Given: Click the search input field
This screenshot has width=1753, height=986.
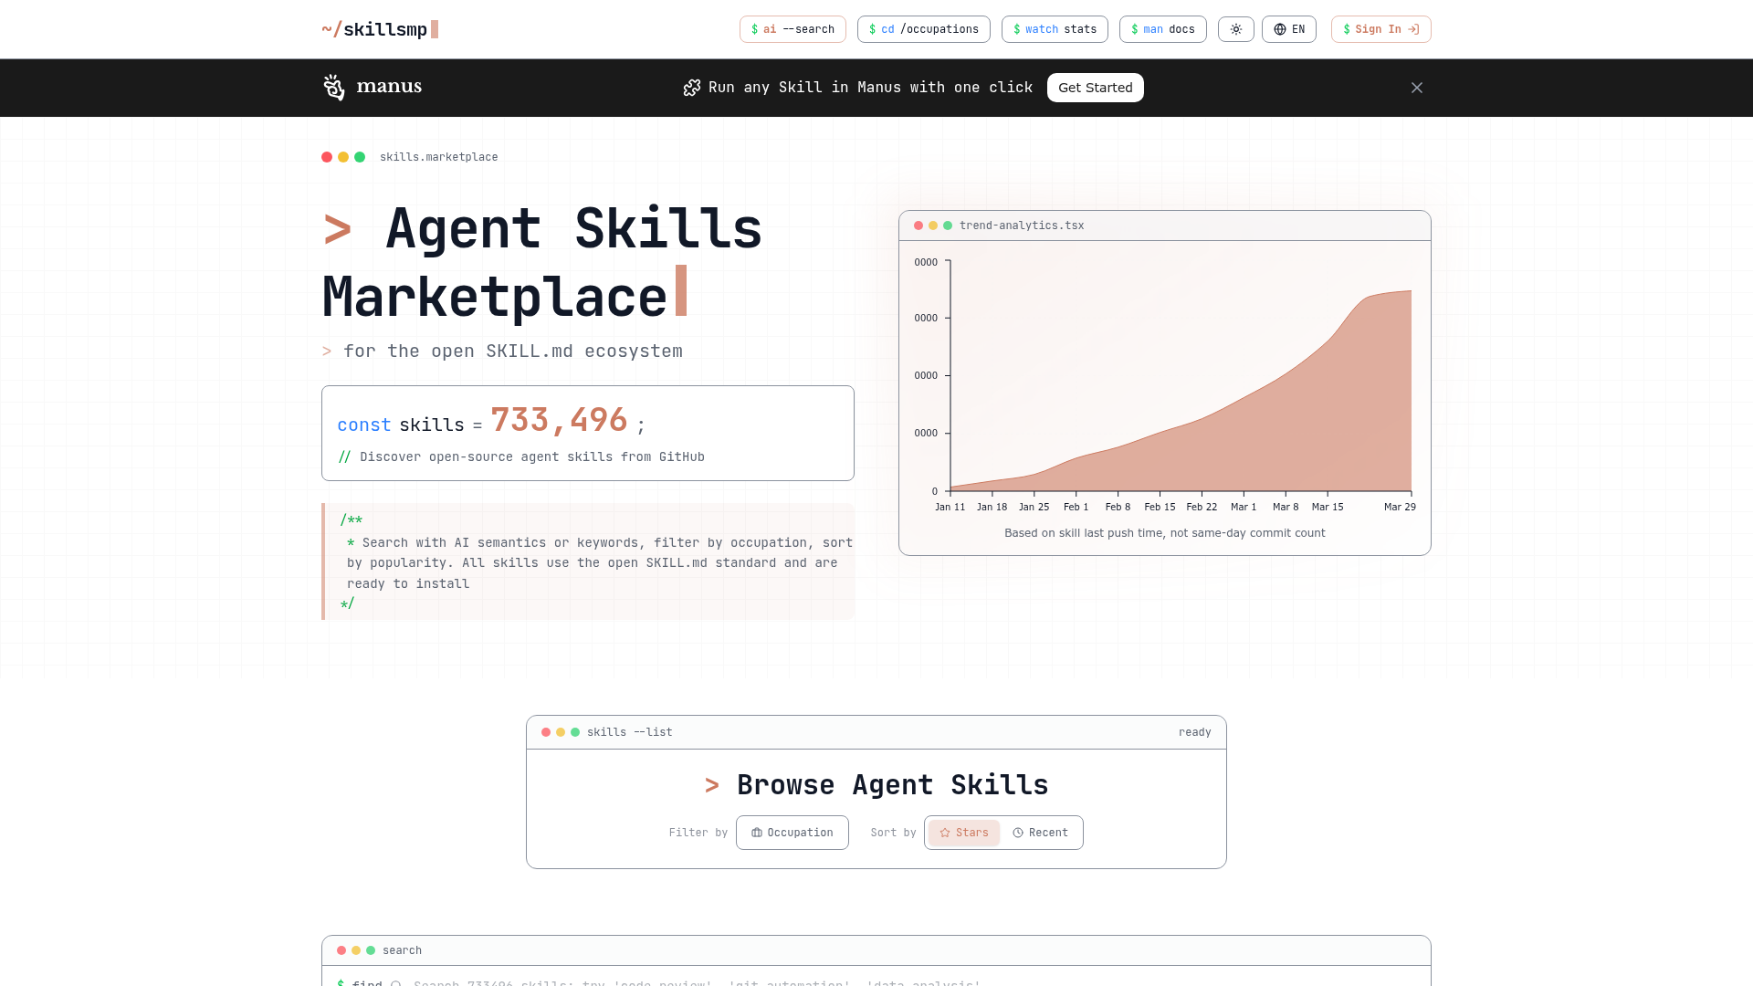Looking at the screenshot, I should (694, 981).
